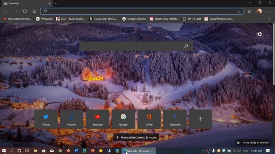Expand Personalized news & more
Image resolution: width=275 pixels, height=154 pixels.
pos(136,137)
